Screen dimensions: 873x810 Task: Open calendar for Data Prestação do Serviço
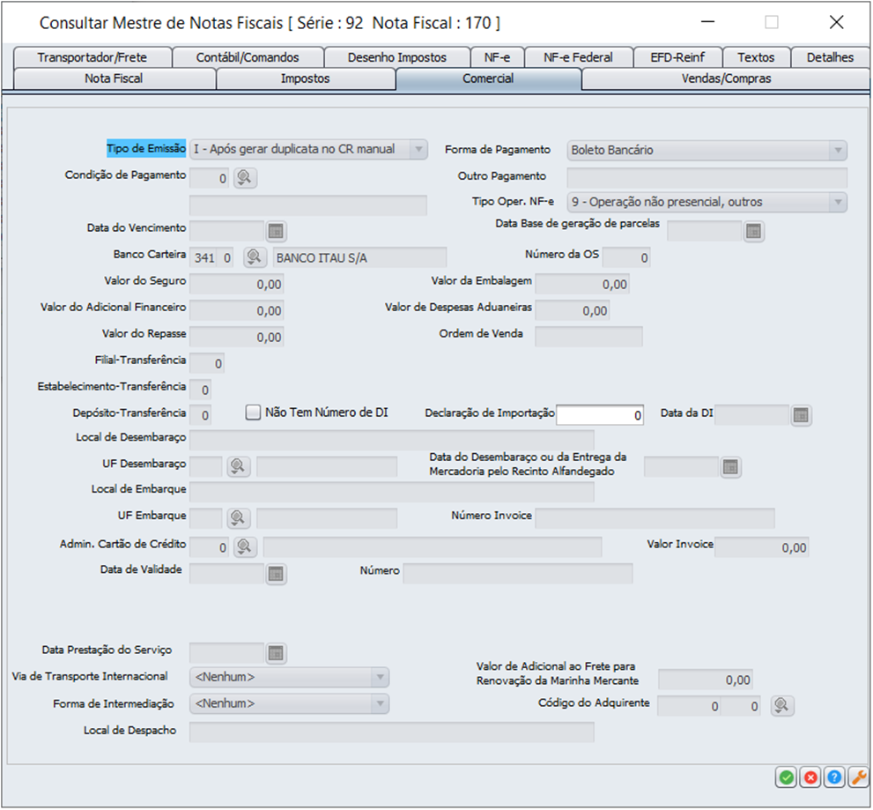(x=276, y=653)
